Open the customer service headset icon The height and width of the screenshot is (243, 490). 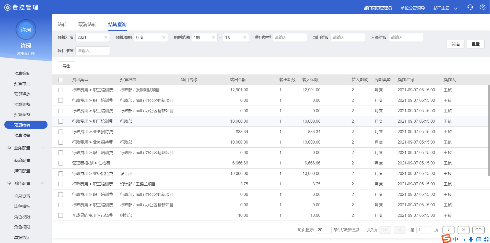(x=470, y=7)
